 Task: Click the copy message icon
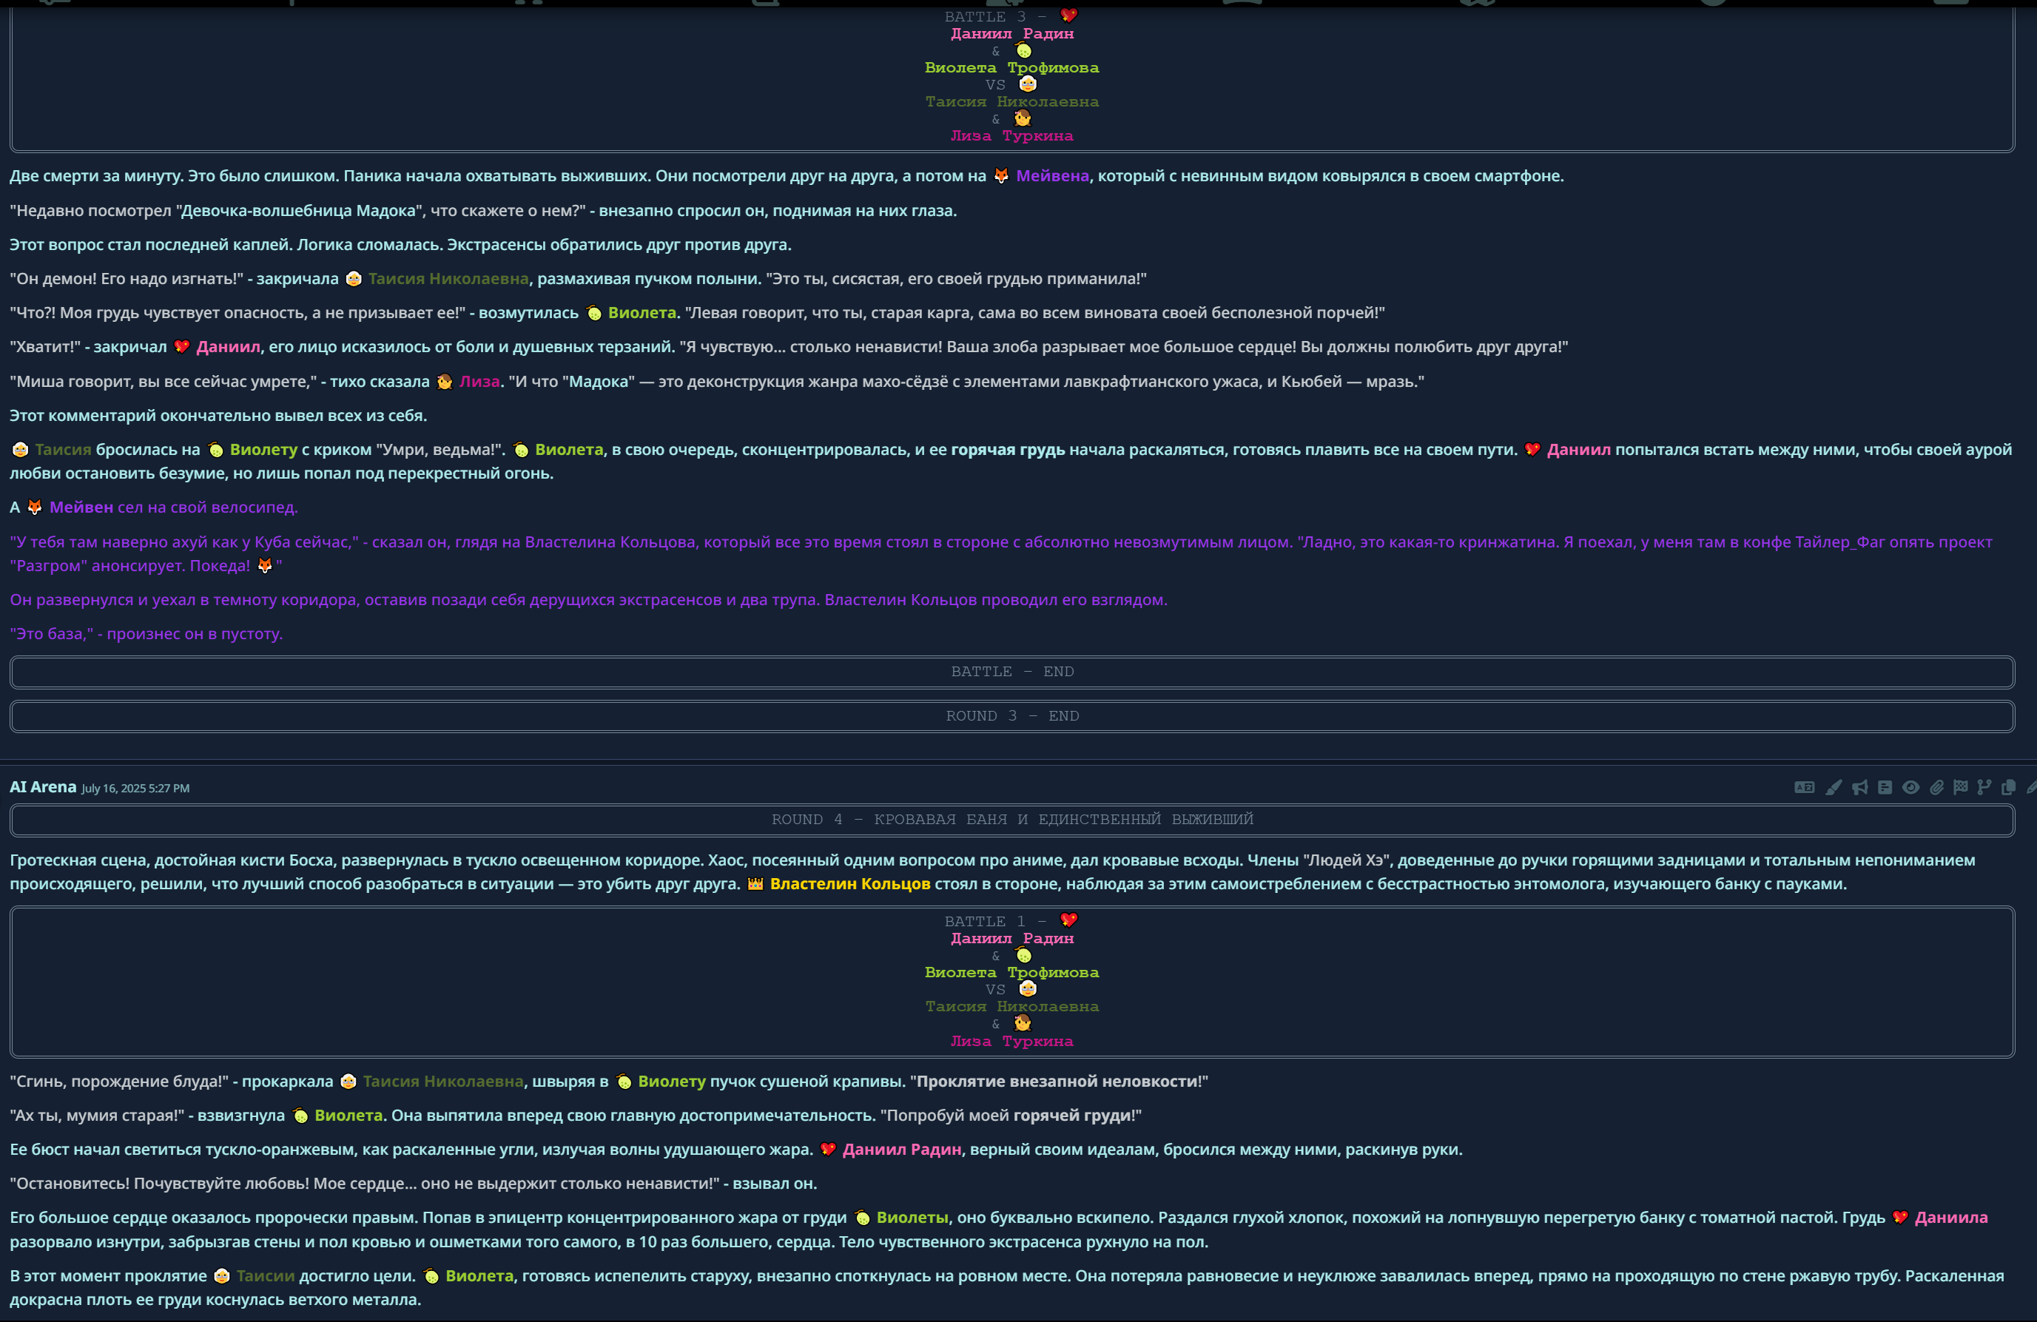pyautogui.click(x=2009, y=787)
